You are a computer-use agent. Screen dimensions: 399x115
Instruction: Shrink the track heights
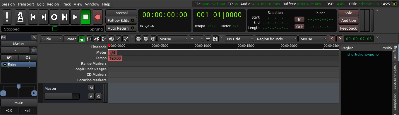208,39
